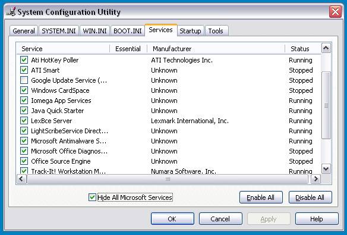
Task: Select the LightScribeService Direct row text
Action: [x=70, y=131]
